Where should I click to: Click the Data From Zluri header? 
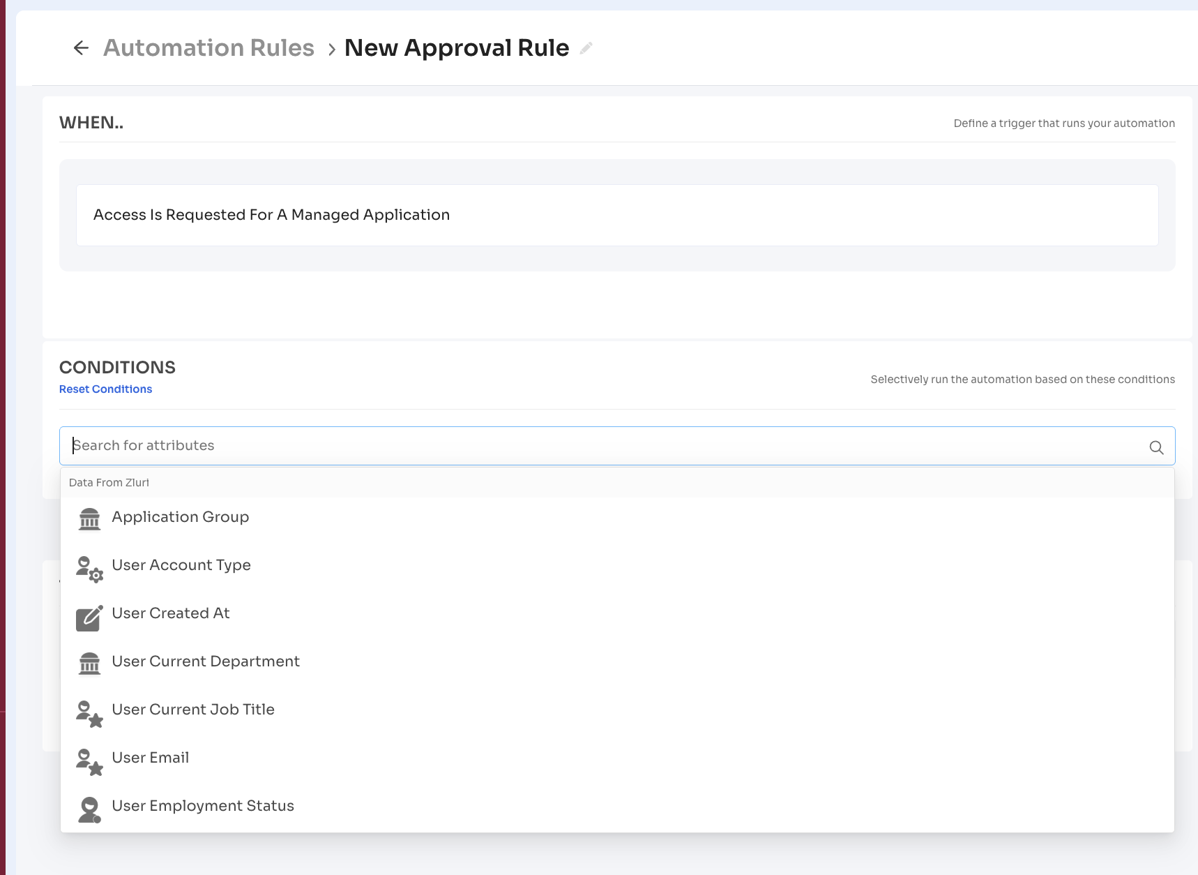[x=109, y=483]
